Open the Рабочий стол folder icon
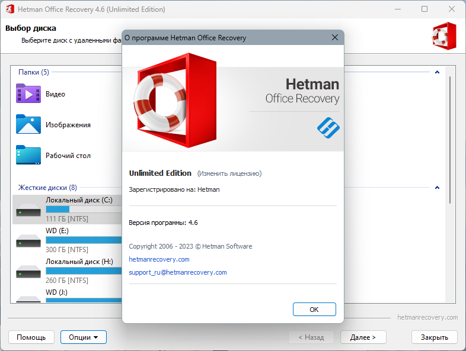This screenshot has height=351, width=466. coord(28,155)
